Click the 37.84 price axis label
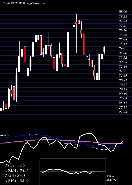The width and height of the screenshot is (132, 185). pyautogui.click(x=123, y=21)
